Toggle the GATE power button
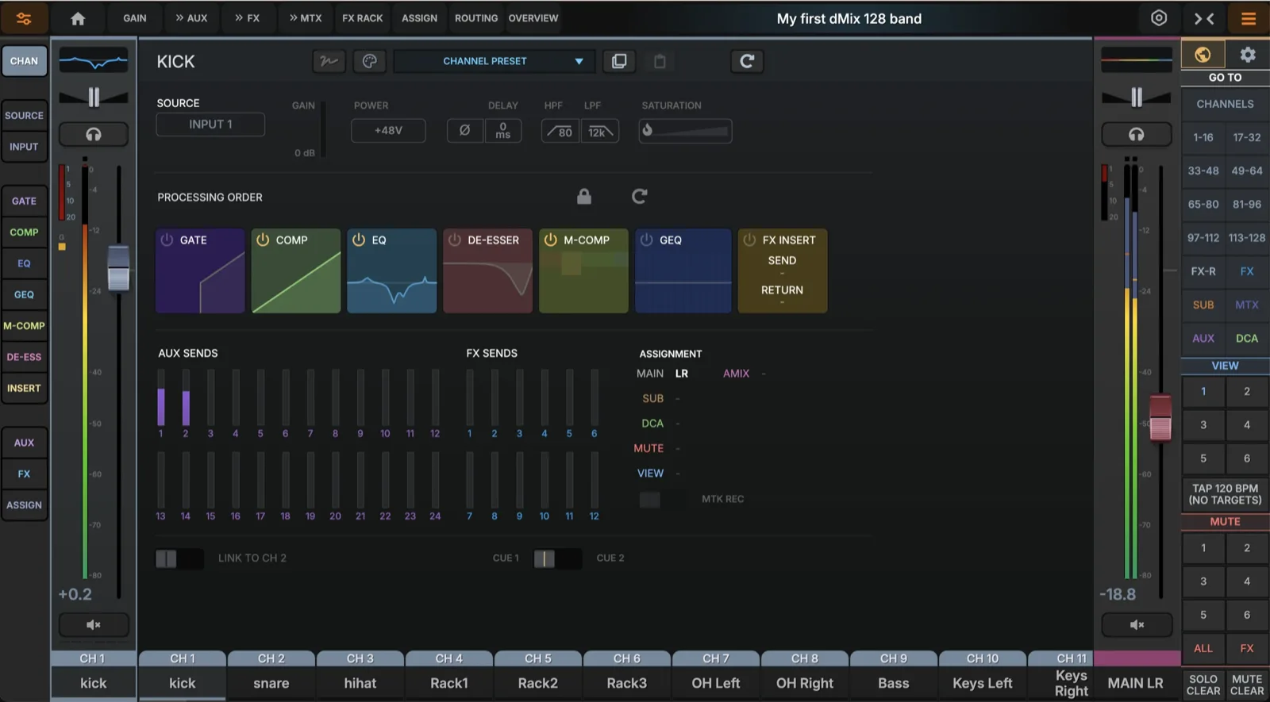The width and height of the screenshot is (1270, 702). point(167,240)
